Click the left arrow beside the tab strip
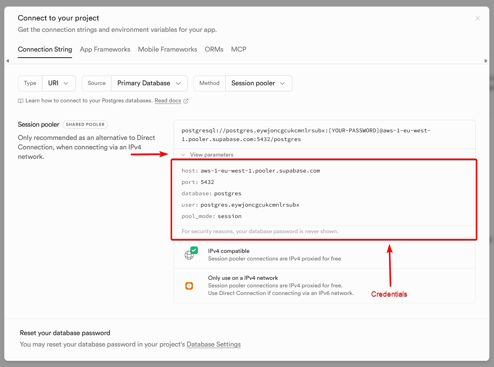 coord(7,60)
